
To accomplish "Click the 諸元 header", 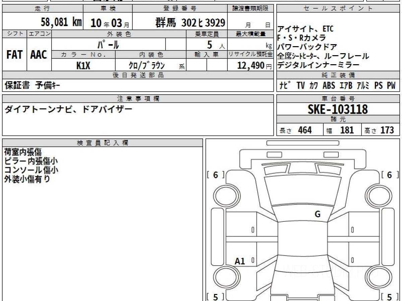I will [338, 119].
